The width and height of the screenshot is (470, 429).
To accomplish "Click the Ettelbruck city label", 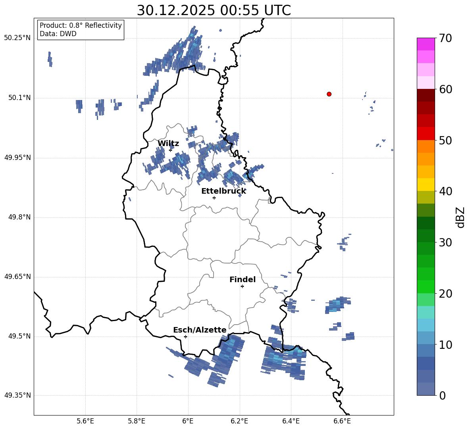I will point(223,191).
